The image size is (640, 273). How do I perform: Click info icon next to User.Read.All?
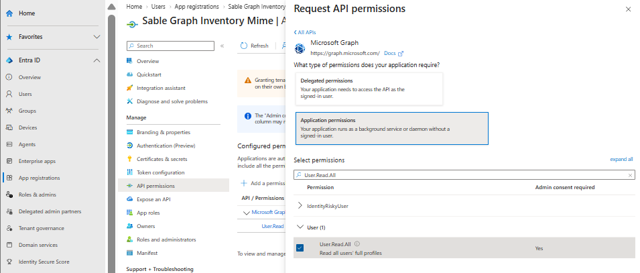[x=357, y=244]
